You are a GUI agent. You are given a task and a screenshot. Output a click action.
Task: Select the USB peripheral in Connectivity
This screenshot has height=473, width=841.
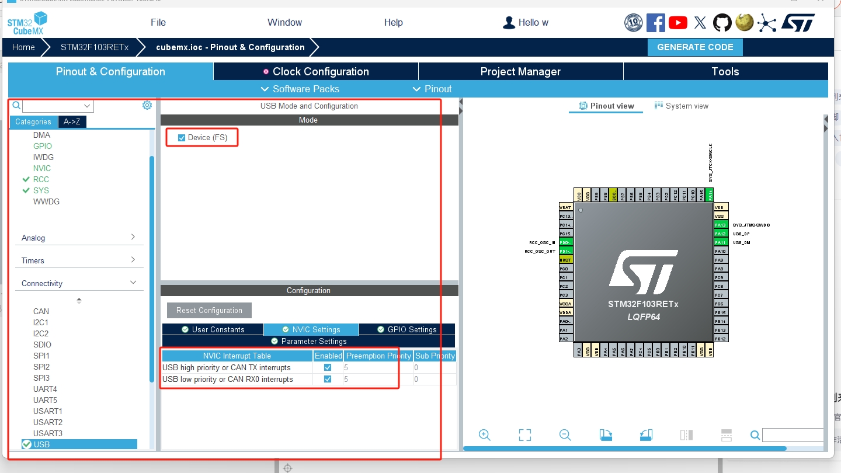tap(79, 444)
